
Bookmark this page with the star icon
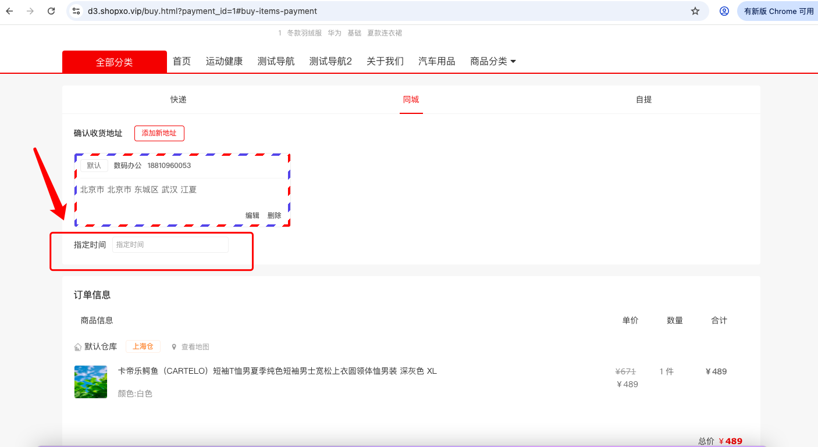tap(695, 11)
